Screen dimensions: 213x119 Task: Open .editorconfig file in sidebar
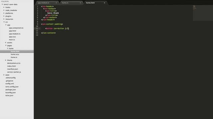[10, 78]
